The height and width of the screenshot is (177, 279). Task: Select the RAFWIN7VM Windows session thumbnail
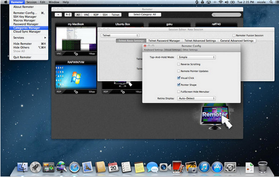76,77
